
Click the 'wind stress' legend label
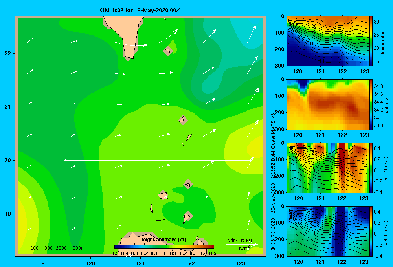coord(240,240)
